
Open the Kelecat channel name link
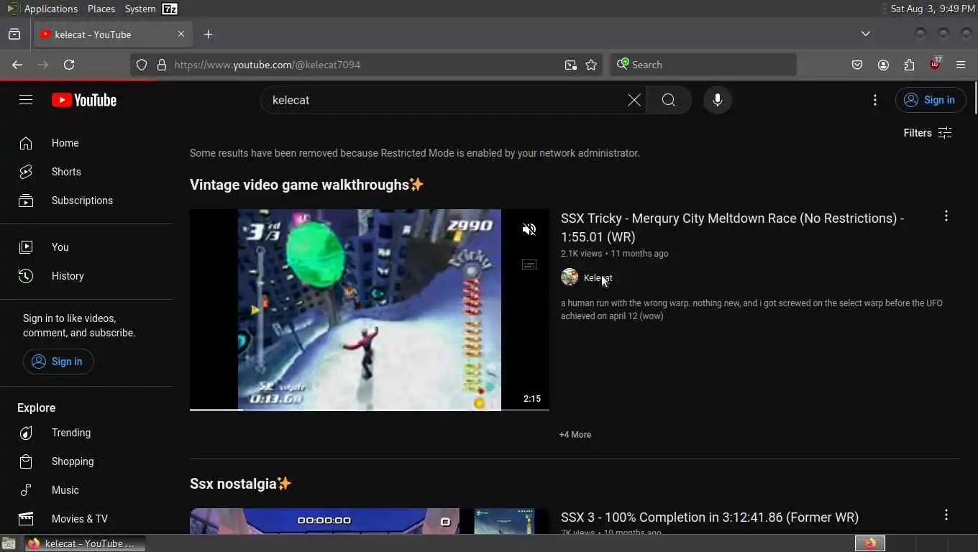pos(598,278)
